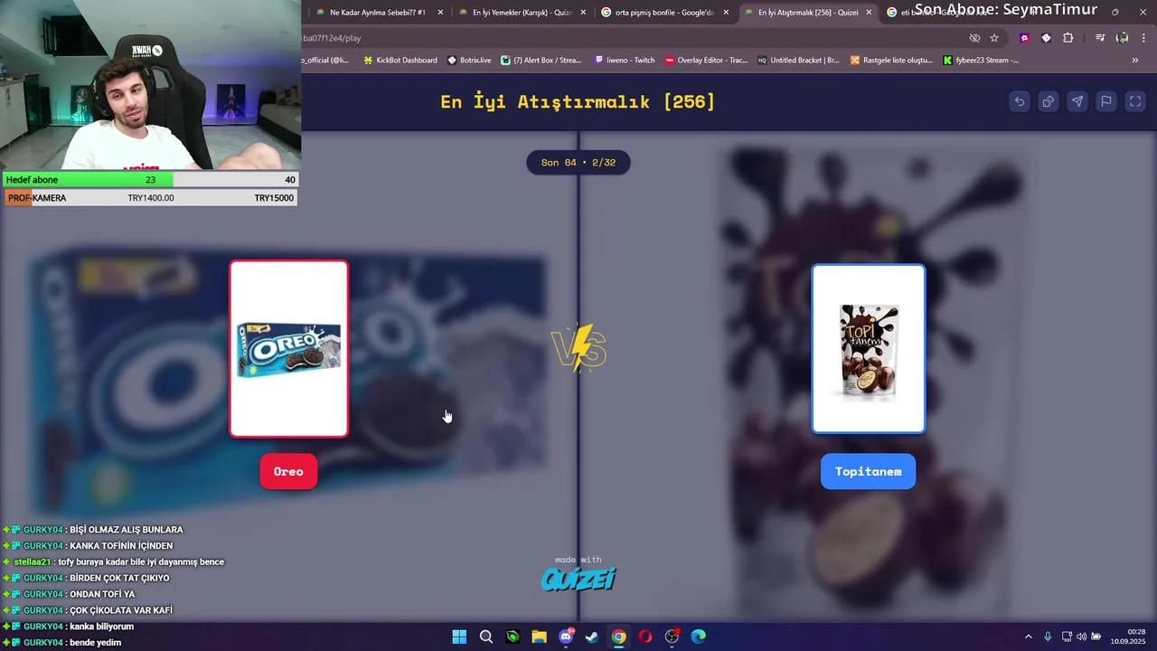Open the green cube app in the taskbar
This screenshot has height=651, width=1157.
[513, 637]
